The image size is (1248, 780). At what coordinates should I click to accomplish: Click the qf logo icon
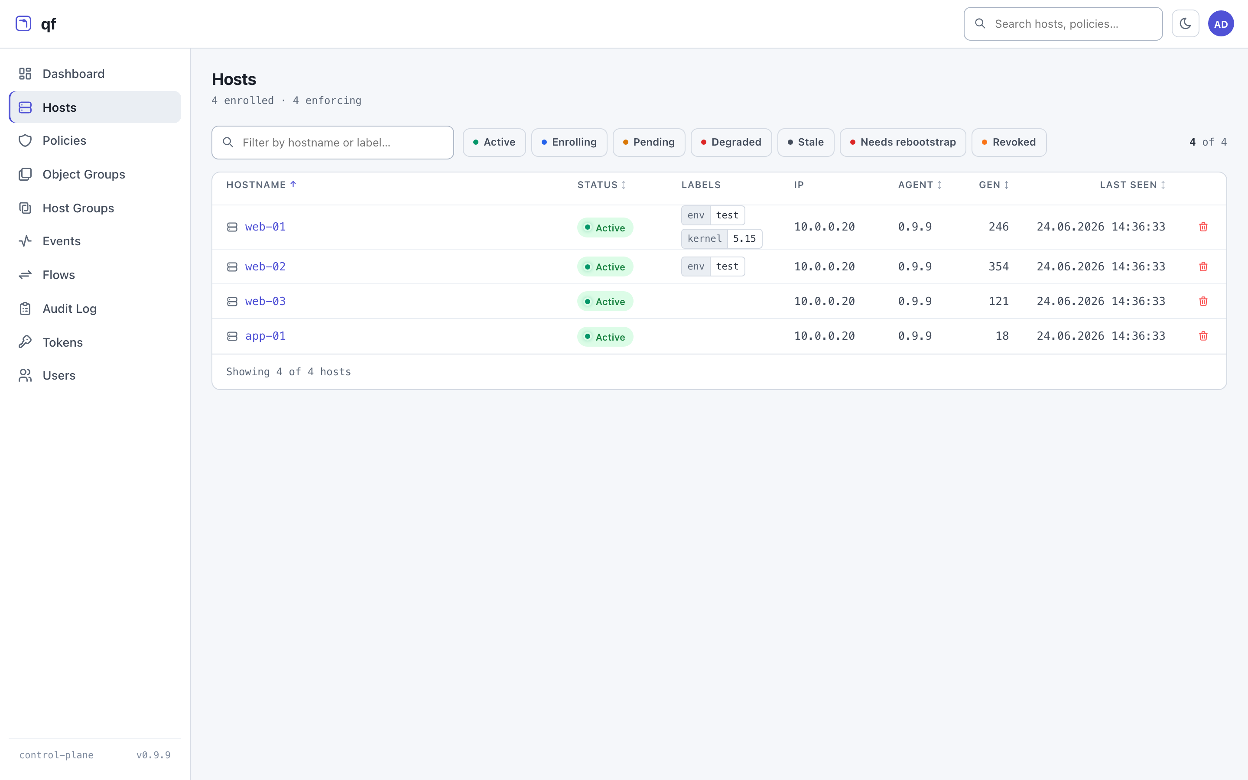point(23,24)
